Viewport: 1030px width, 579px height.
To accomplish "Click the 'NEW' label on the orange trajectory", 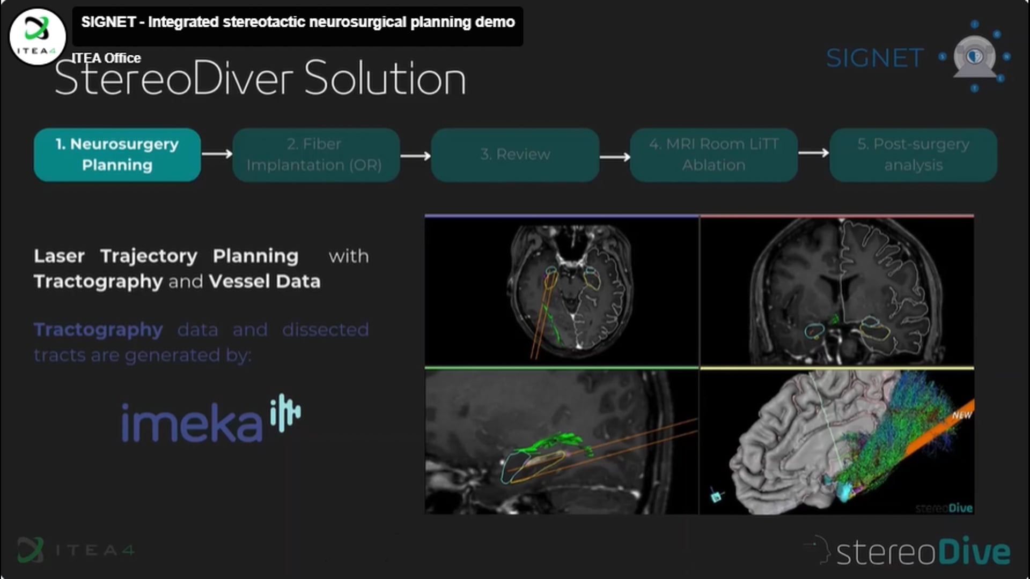I will [x=962, y=415].
